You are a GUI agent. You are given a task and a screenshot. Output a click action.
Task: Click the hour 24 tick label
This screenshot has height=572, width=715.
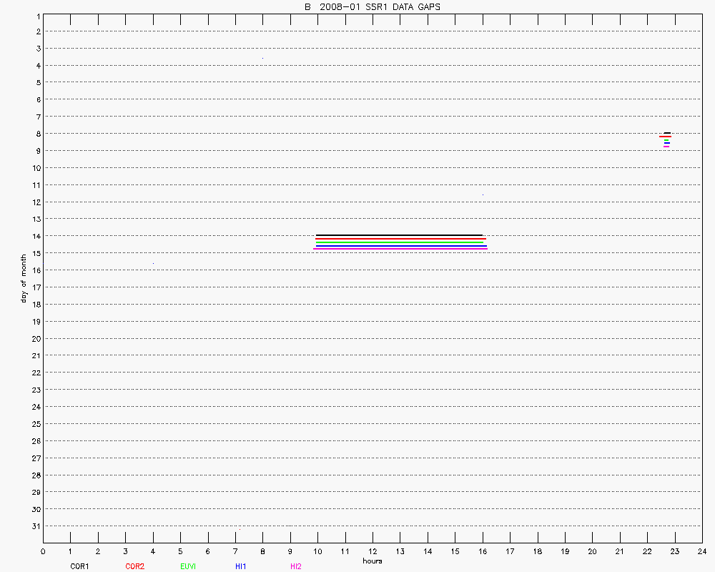pyautogui.click(x=701, y=551)
